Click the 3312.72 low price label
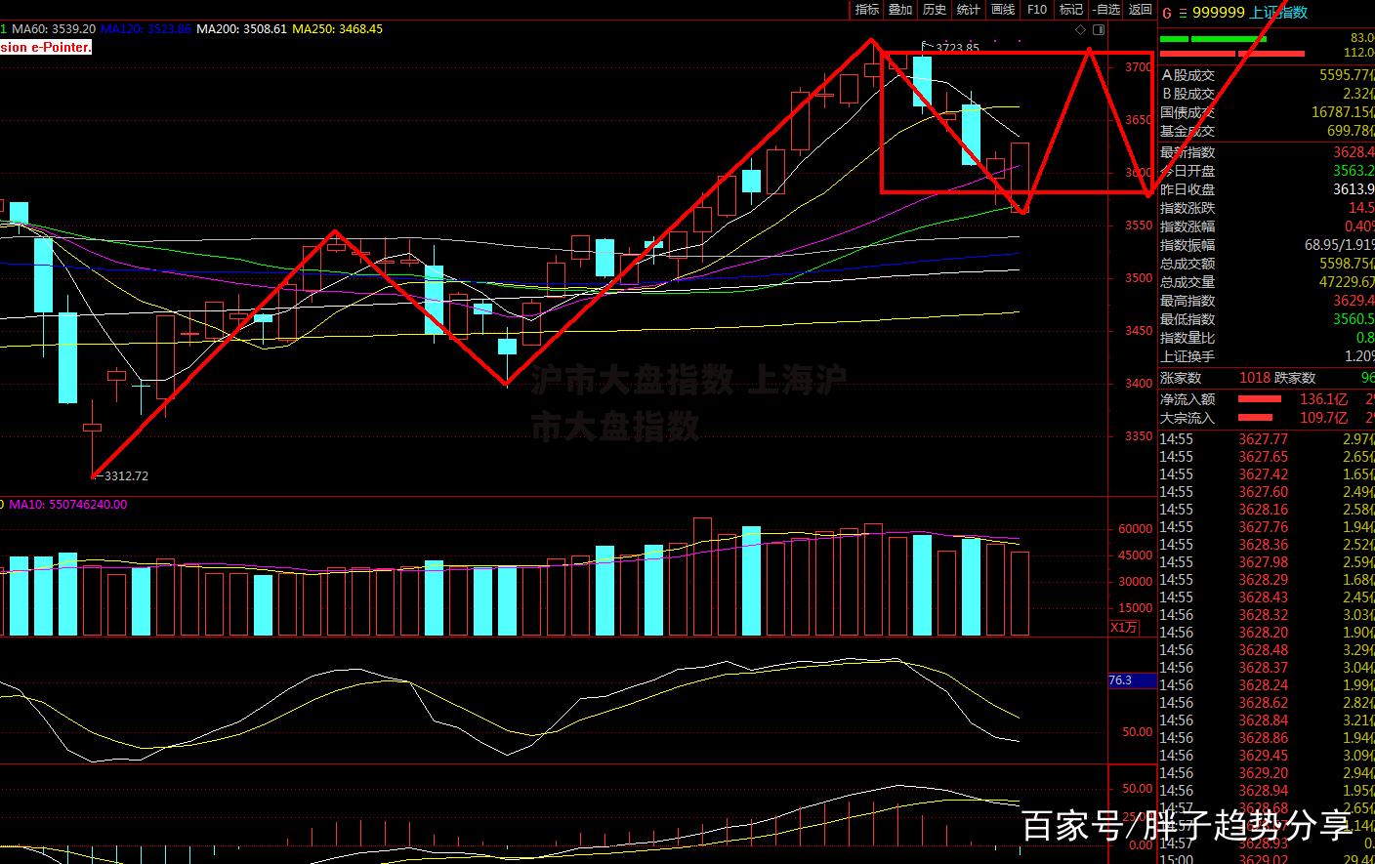This screenshot has height=864, width=1375. point(126,476)
